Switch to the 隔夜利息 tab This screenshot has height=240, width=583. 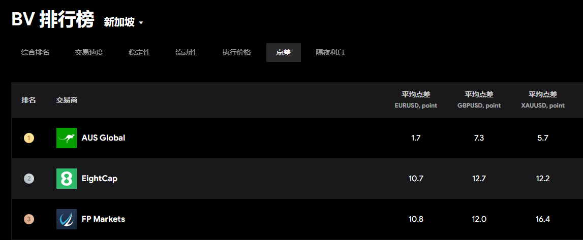330,52
